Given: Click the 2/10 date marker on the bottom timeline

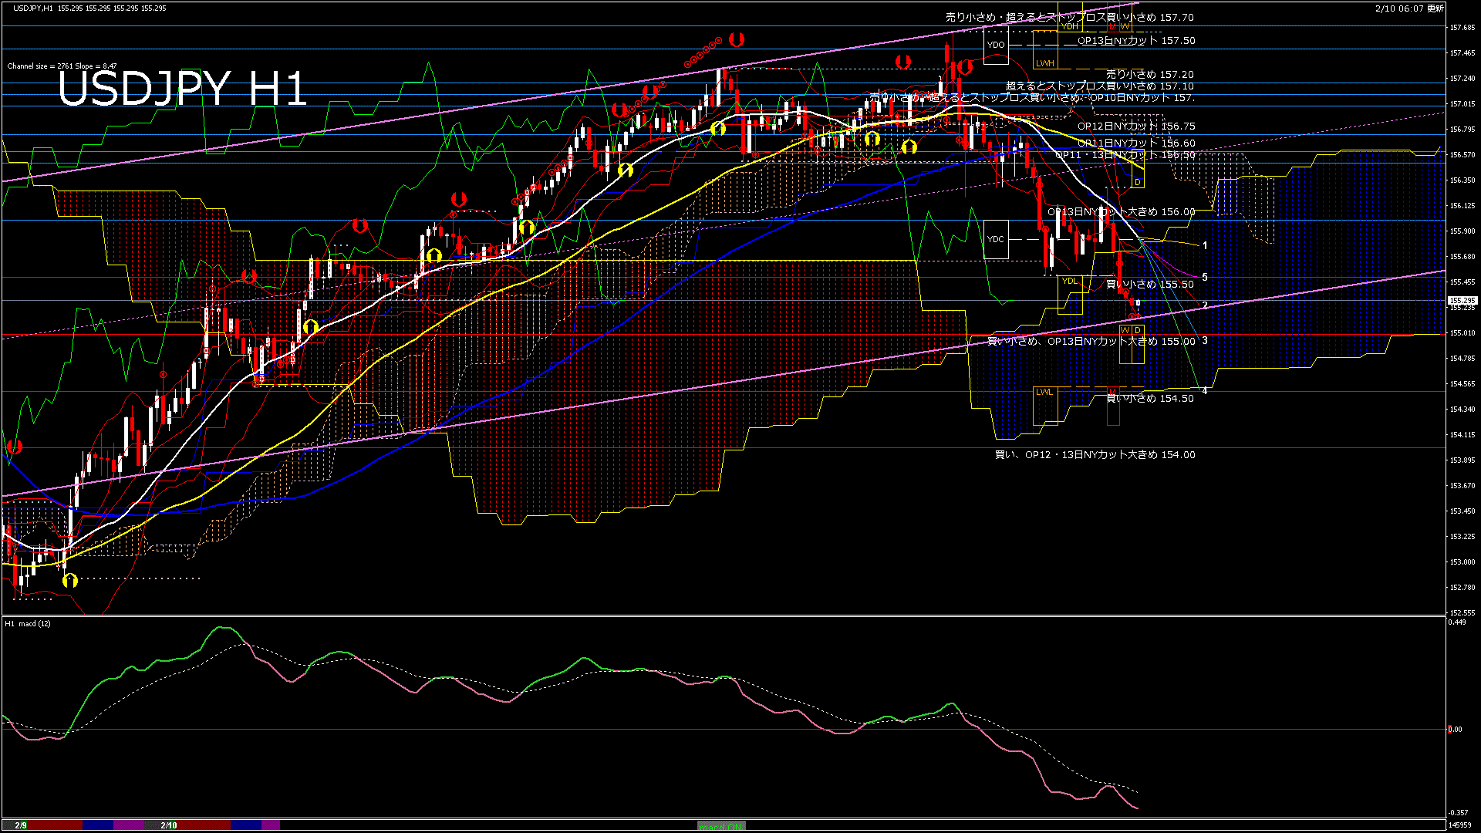Looking at the screenshot, I should 168,825.
